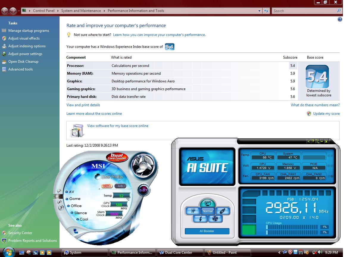The height and width of the screenshot is (257, 359).
Task: Click the search magnifier icon
Action: tap(339, 11)
